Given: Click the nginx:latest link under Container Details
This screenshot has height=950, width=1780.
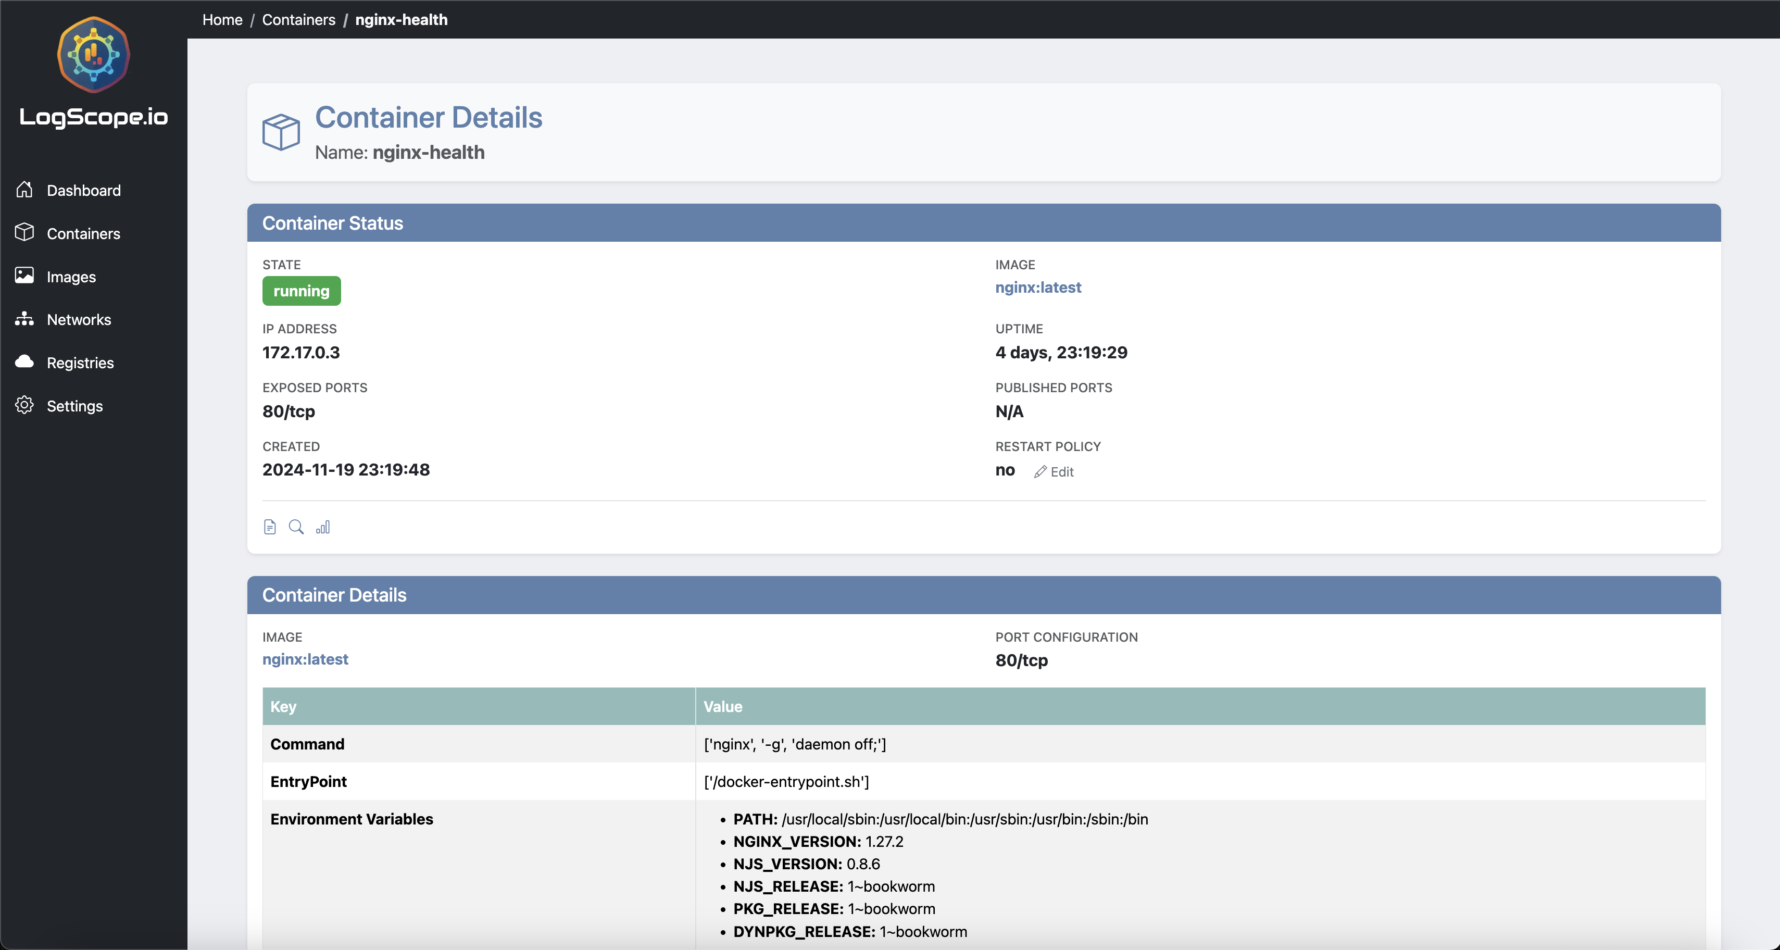Looking at the screenshot, I should [305, 659].
